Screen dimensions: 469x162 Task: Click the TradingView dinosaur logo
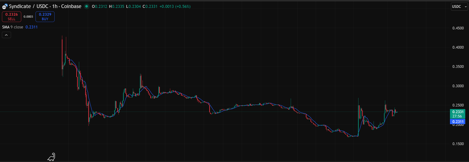click(52, 157)
